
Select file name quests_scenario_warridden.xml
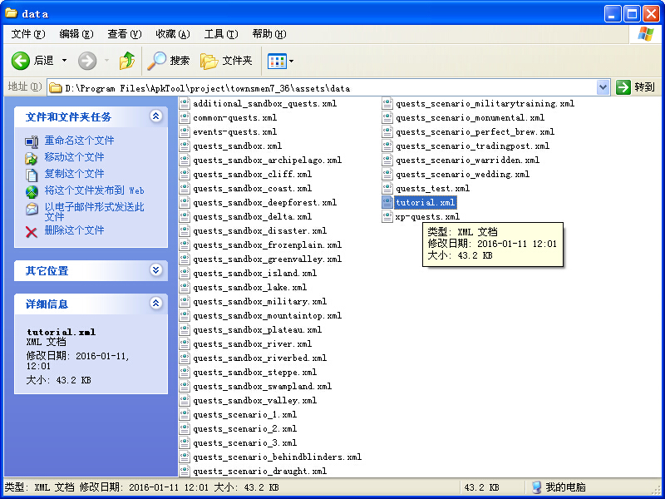[x=467, y=160]
